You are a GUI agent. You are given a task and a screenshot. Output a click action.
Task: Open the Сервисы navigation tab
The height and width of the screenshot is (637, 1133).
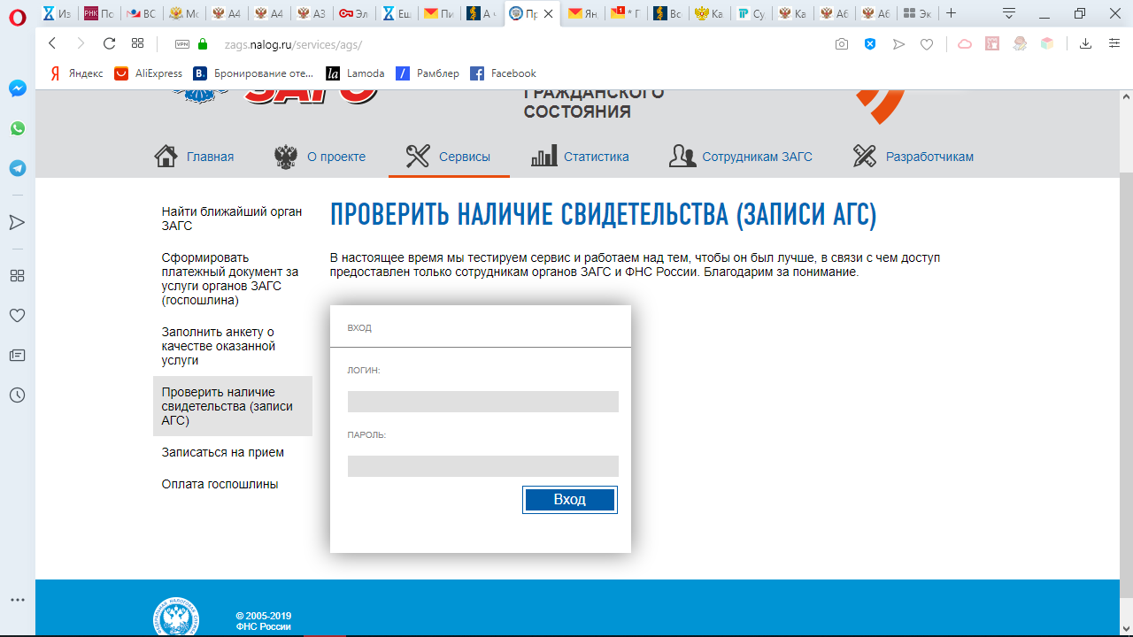[448, 157]
